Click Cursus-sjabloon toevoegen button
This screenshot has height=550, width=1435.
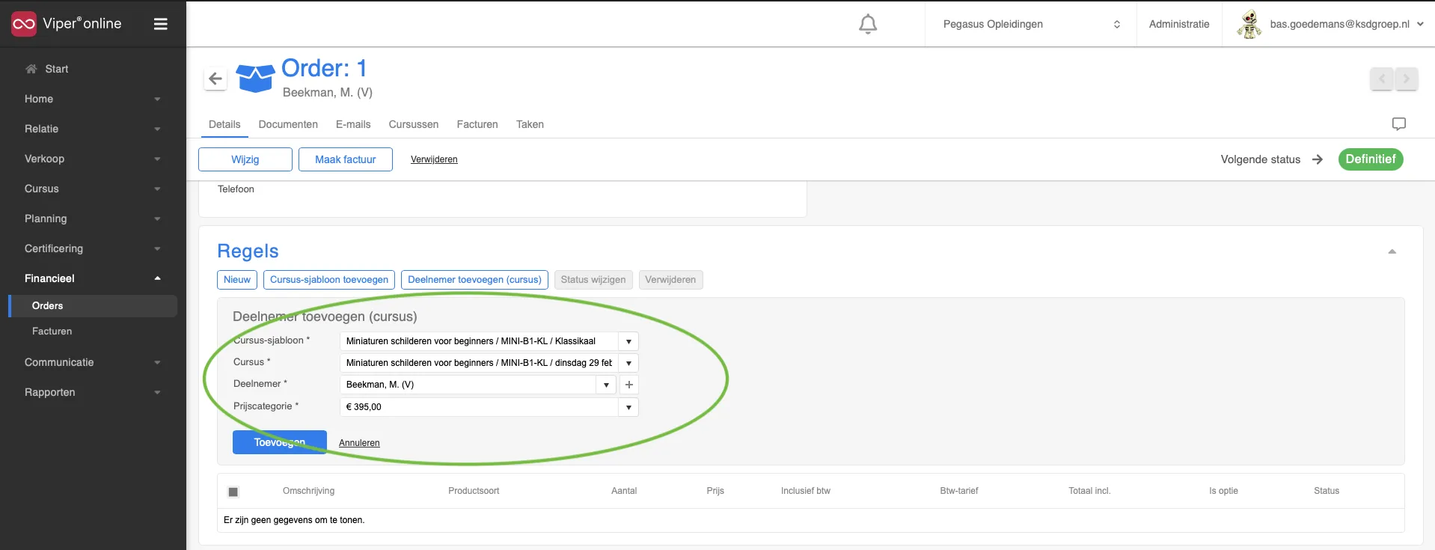pyautogui.click(x=329, y=280)
